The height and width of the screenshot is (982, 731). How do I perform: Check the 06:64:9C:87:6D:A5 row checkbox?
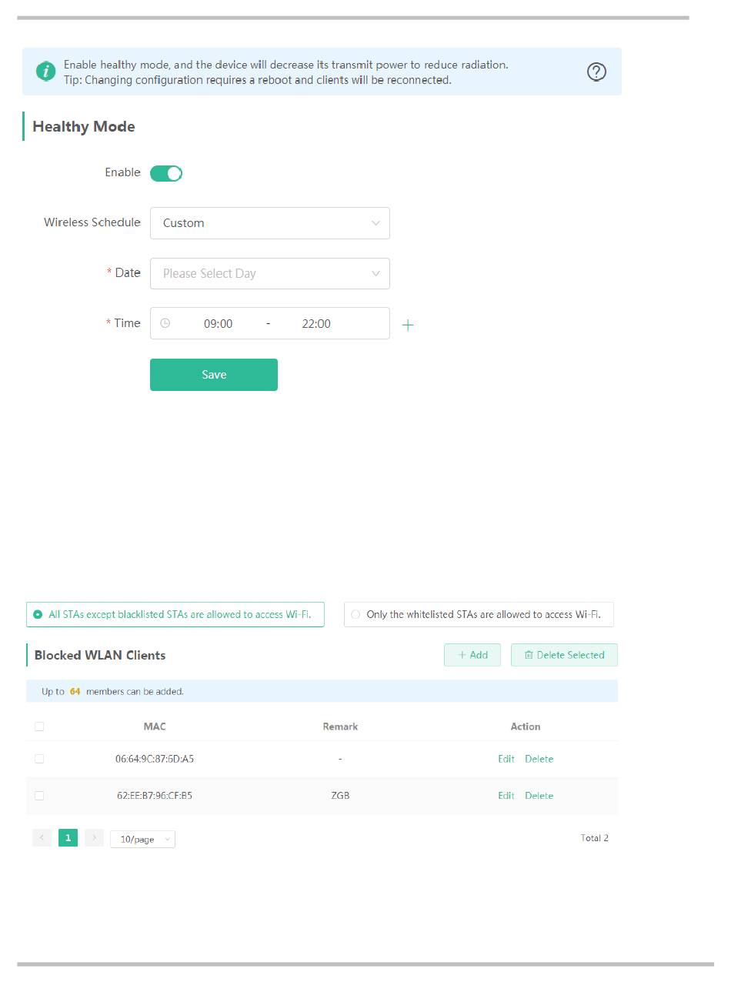pyautogui.click(x=39, y=759)
